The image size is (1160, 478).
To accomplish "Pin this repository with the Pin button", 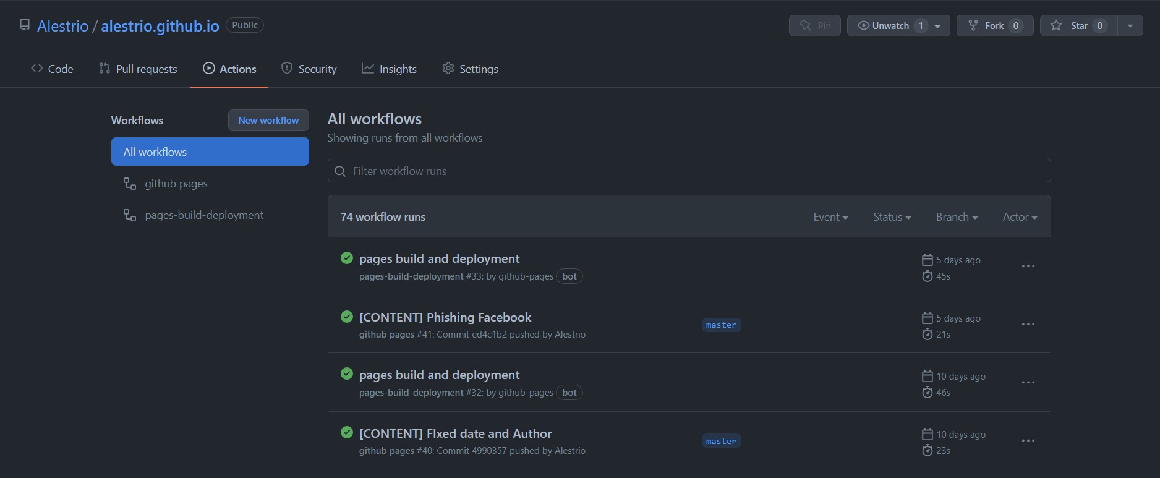I will click(x=814, y=25).
